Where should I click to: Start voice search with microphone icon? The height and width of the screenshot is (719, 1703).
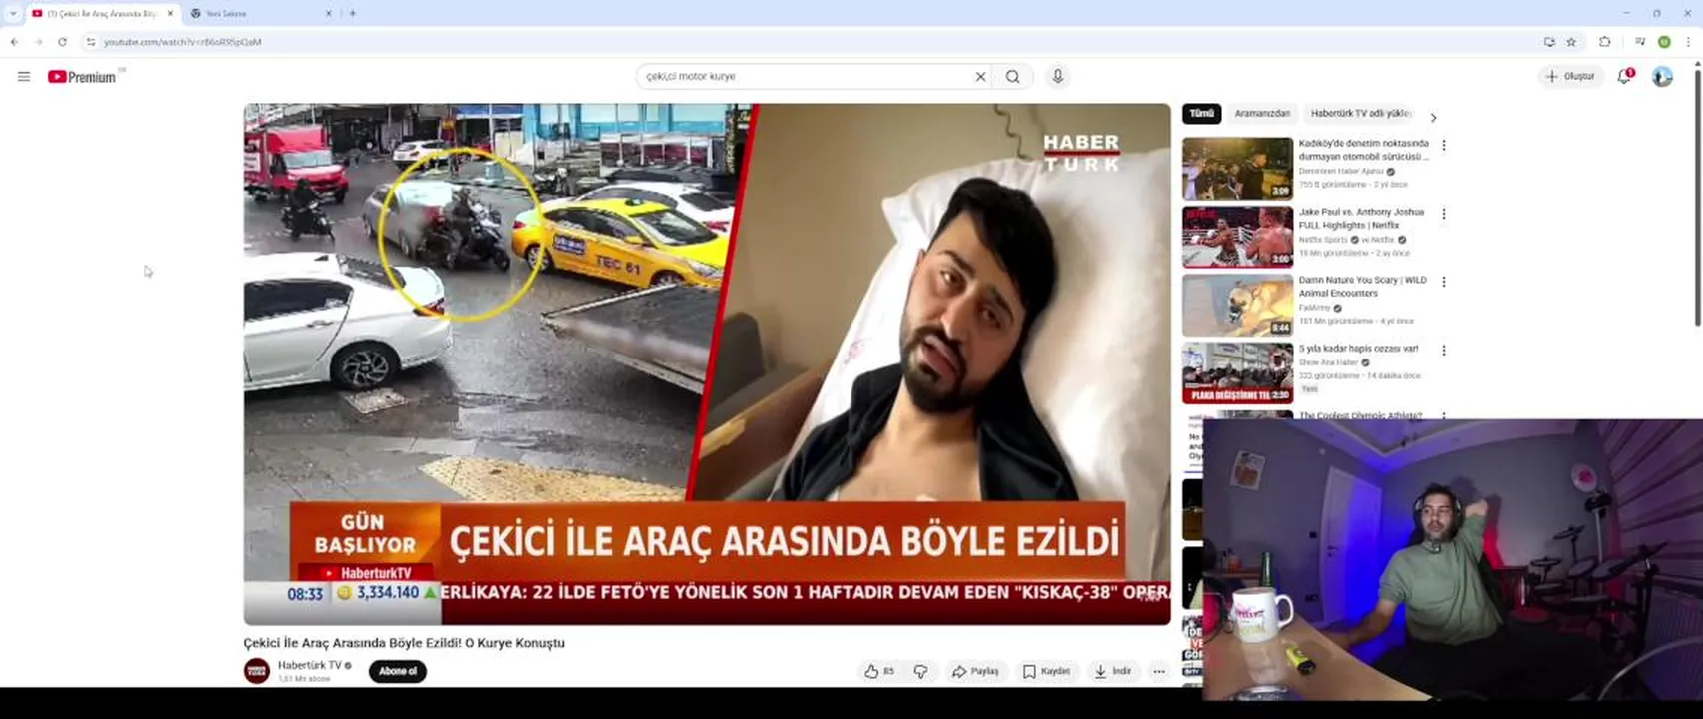(1058, 77)
